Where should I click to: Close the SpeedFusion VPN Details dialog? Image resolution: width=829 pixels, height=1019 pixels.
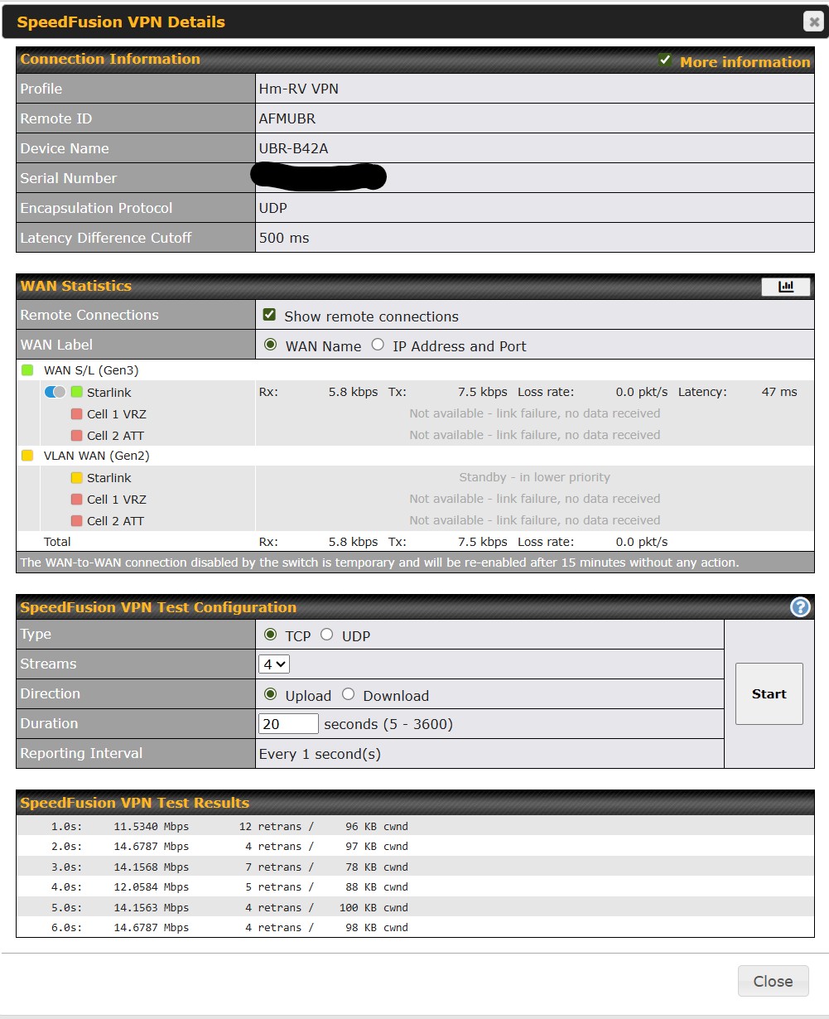click(x=813, y=22)
